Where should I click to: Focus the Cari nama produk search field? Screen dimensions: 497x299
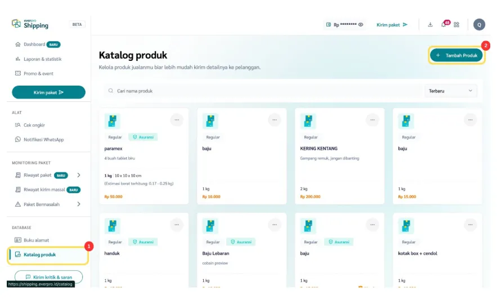click(x=265, y=91)
